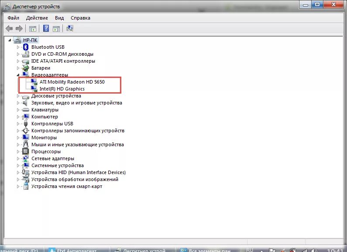This screenshot has width=347, height=252.
Task: Expand the Bluetooth USB node
Action: point(18,47)
